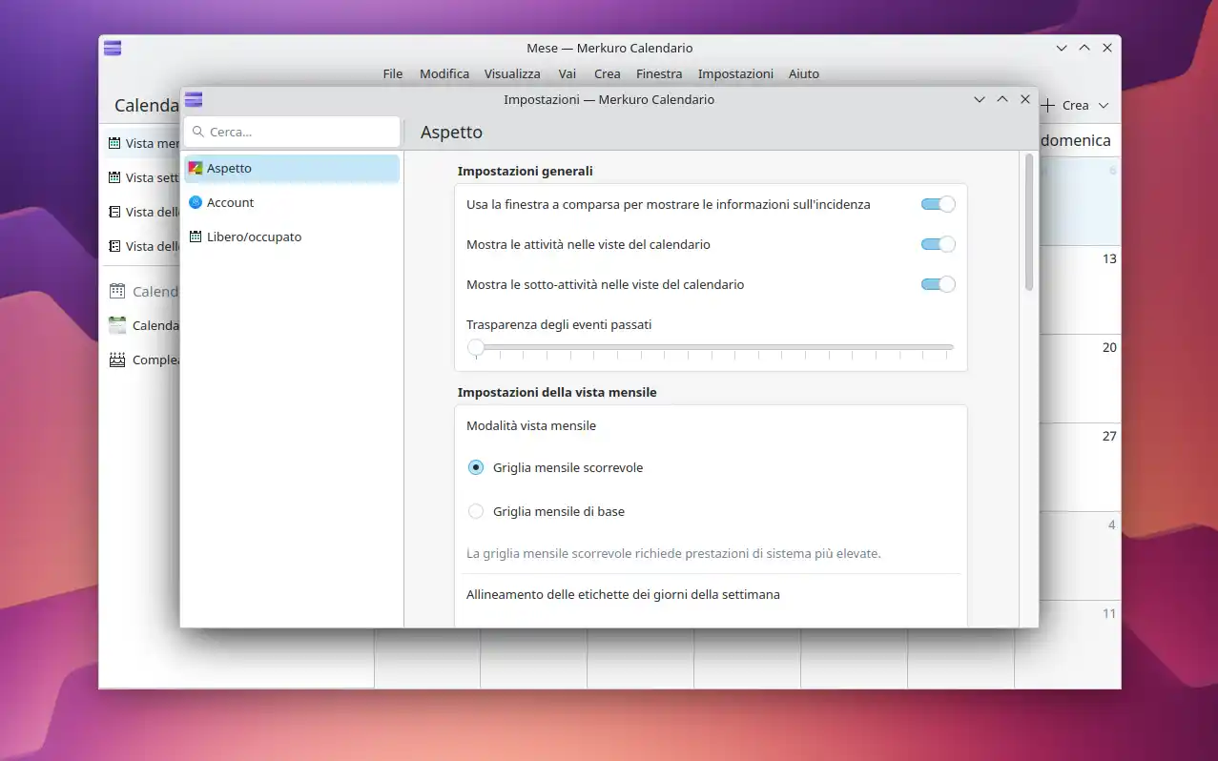
Task: Click the Vista settimanale icon in main window
Action: (x=114, y=177)
